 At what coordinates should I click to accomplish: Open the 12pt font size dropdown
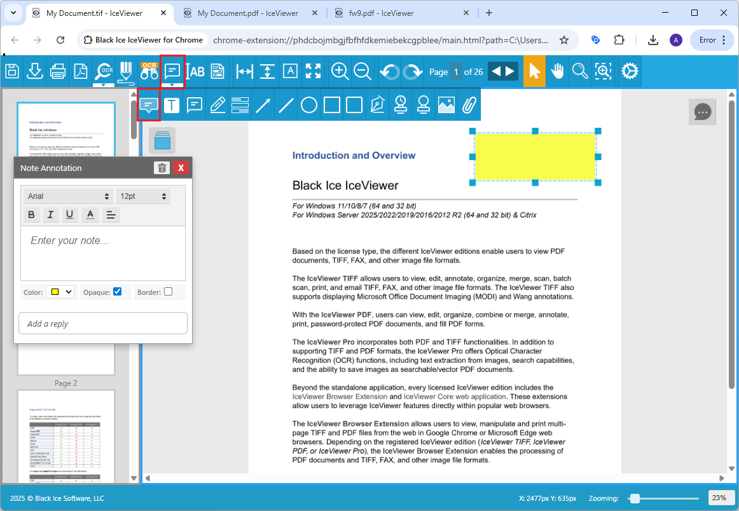143,196
